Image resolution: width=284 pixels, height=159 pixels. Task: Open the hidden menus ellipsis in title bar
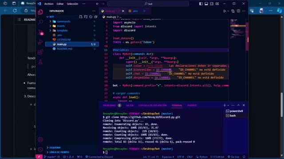tap(83, 4)
